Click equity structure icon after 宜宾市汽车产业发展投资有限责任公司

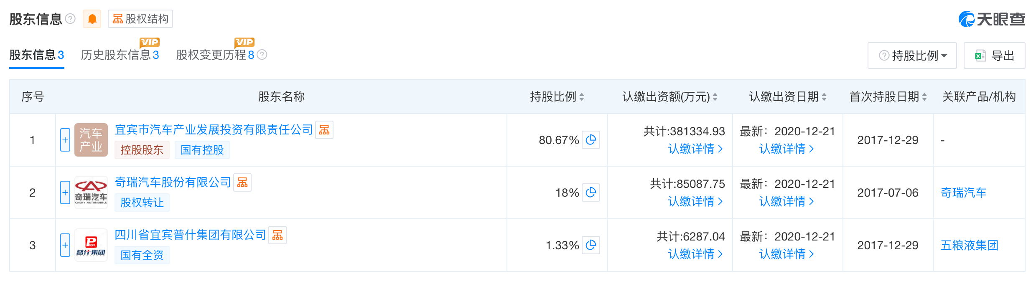(324, 130)
